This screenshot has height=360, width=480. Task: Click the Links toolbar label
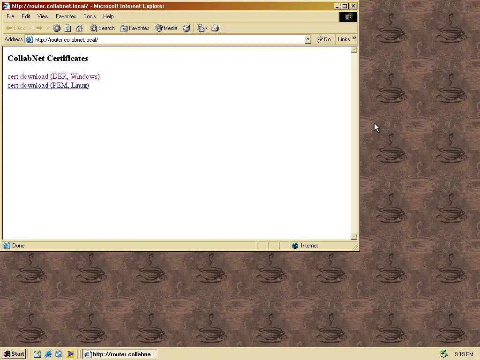coord(344,39)
